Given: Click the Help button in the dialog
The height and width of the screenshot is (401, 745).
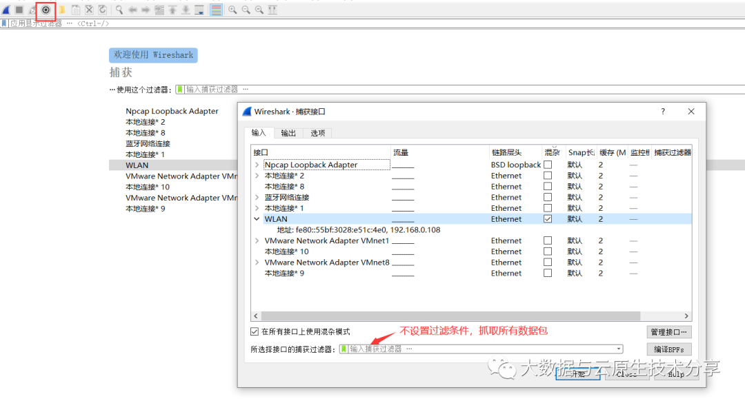Looking at the screenshot, I should click(x=676, y=374).
